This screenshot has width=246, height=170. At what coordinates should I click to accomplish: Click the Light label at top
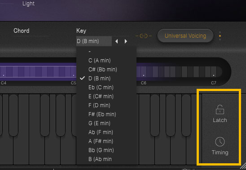[x=28, y=4]
